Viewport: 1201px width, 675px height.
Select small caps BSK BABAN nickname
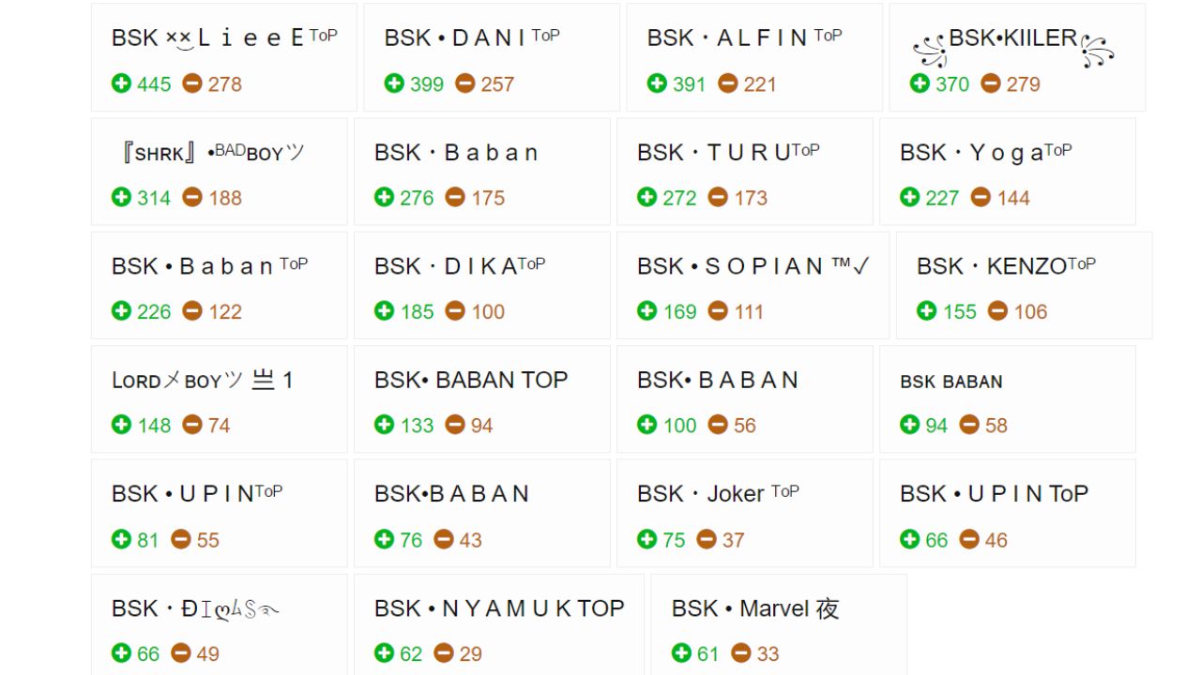tap(951, 382)
